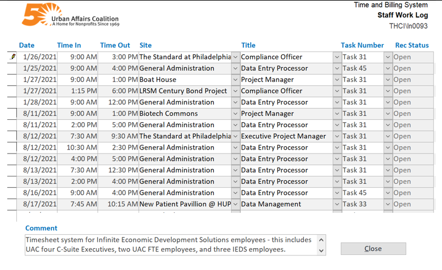Click Time In field showing 1:15 PM
442x270 pixels.
pyautogui.click(x=78, y=91)
